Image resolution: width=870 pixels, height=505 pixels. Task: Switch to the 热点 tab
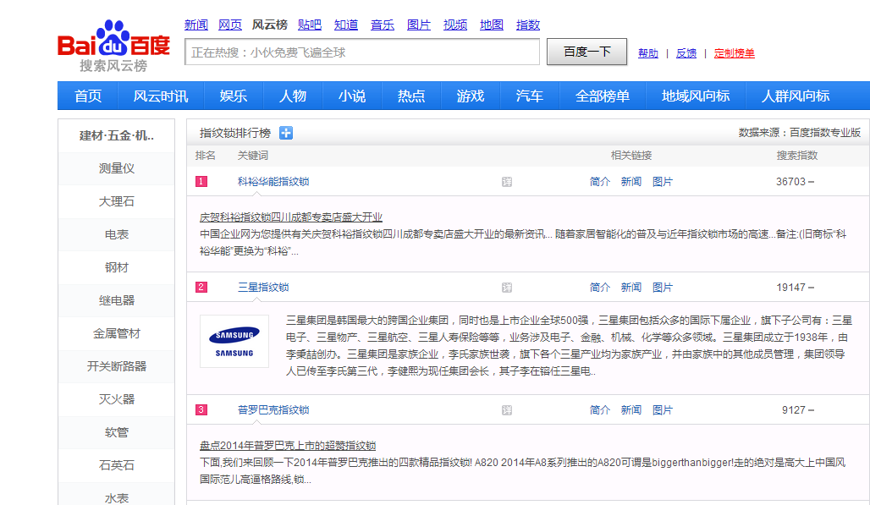[411, 96]
